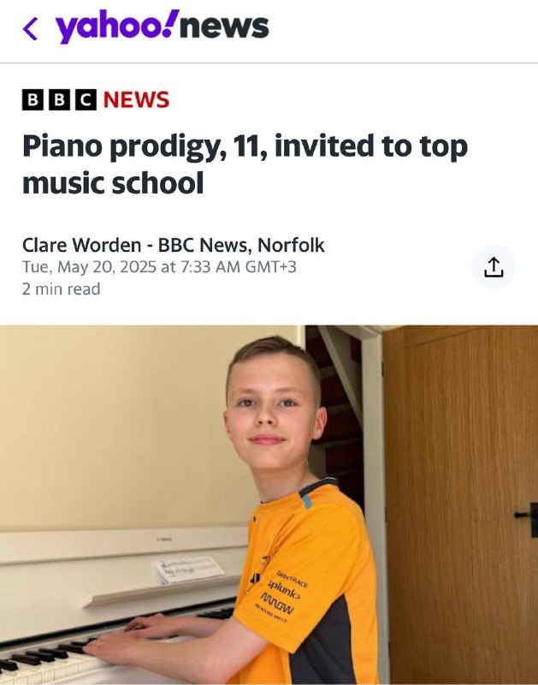Click "BBC News, Norfolk" byline text
Viewport: 538px width, 685px height.
[241, 245]
